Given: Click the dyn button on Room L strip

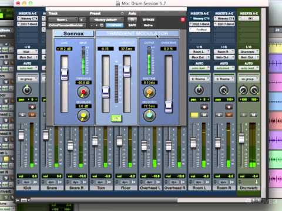Looking at the screenshot, I should [199, 182].
